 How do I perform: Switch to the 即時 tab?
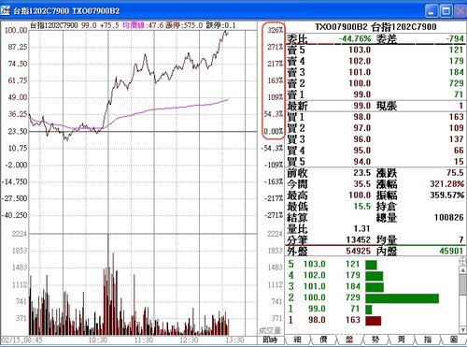coord(270,340)
